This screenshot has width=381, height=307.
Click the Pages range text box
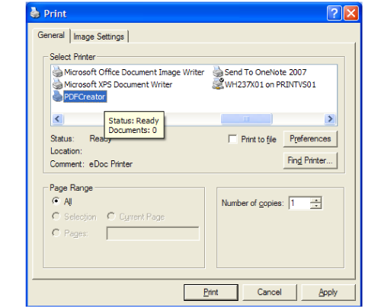[153, 233]
